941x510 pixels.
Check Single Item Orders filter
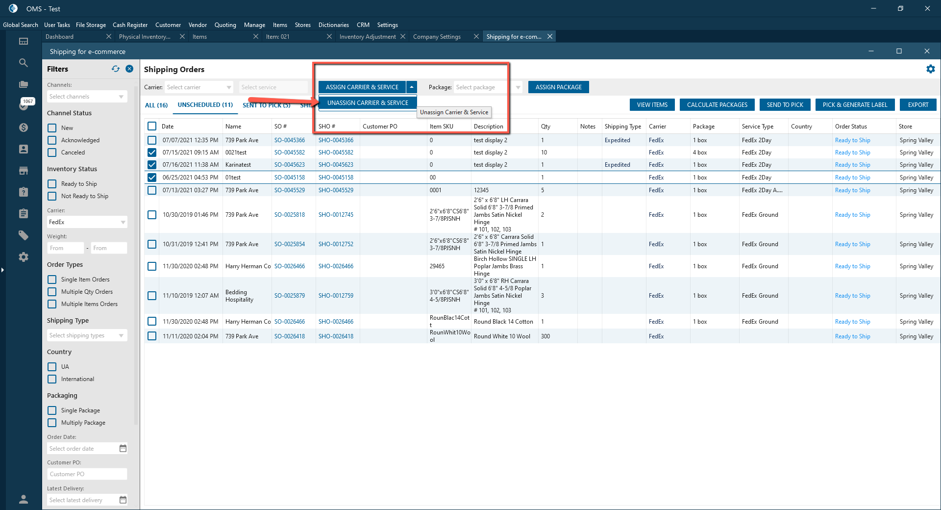tap(52, 280)
